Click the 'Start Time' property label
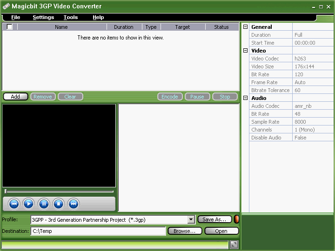The width and height of the screenshot is (335, 251). click(x=263, y=43)
